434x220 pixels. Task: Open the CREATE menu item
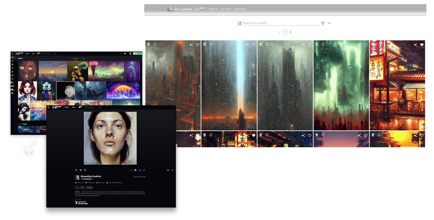213,9
